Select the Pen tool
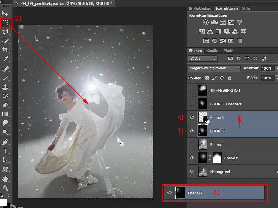 pyautogui.click(x=5, y=142)
